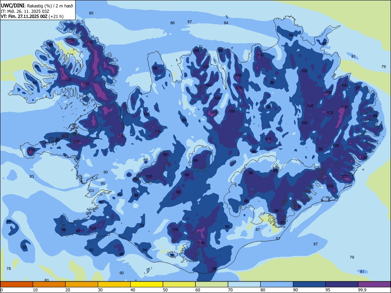Click the purple above-99.9 legend swatch
The width and height of the screenshot is (391, 293).
pos(374,284)
